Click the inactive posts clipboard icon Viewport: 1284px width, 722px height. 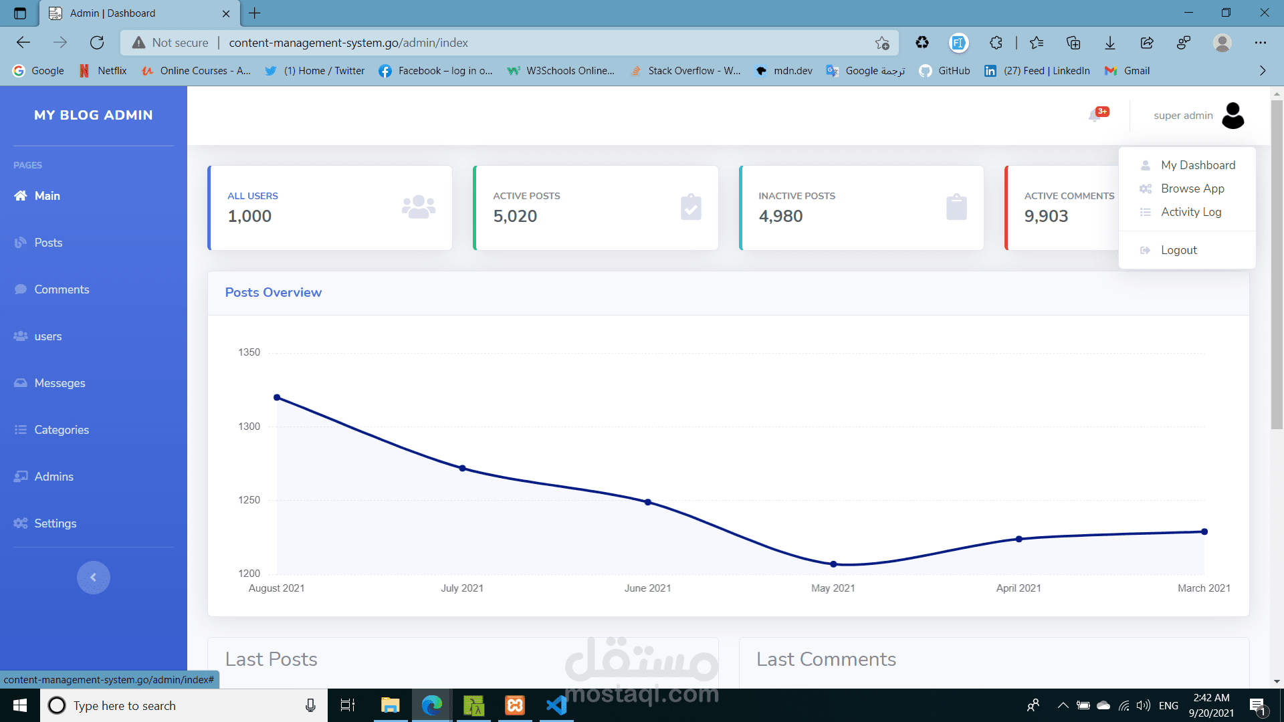[x=956, y=207]
